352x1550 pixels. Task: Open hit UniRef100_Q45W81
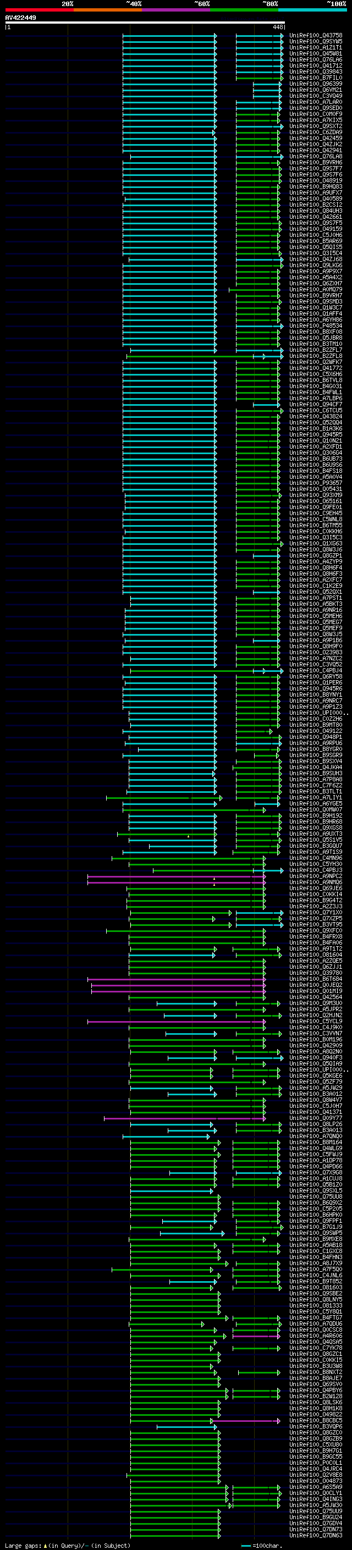316,53
